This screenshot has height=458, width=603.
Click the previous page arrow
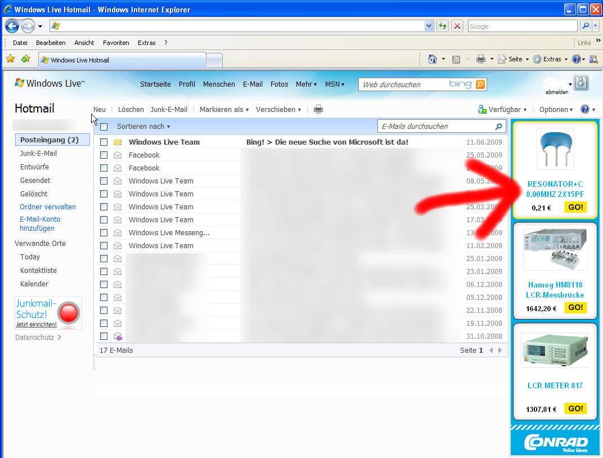(x=491, y=351)
